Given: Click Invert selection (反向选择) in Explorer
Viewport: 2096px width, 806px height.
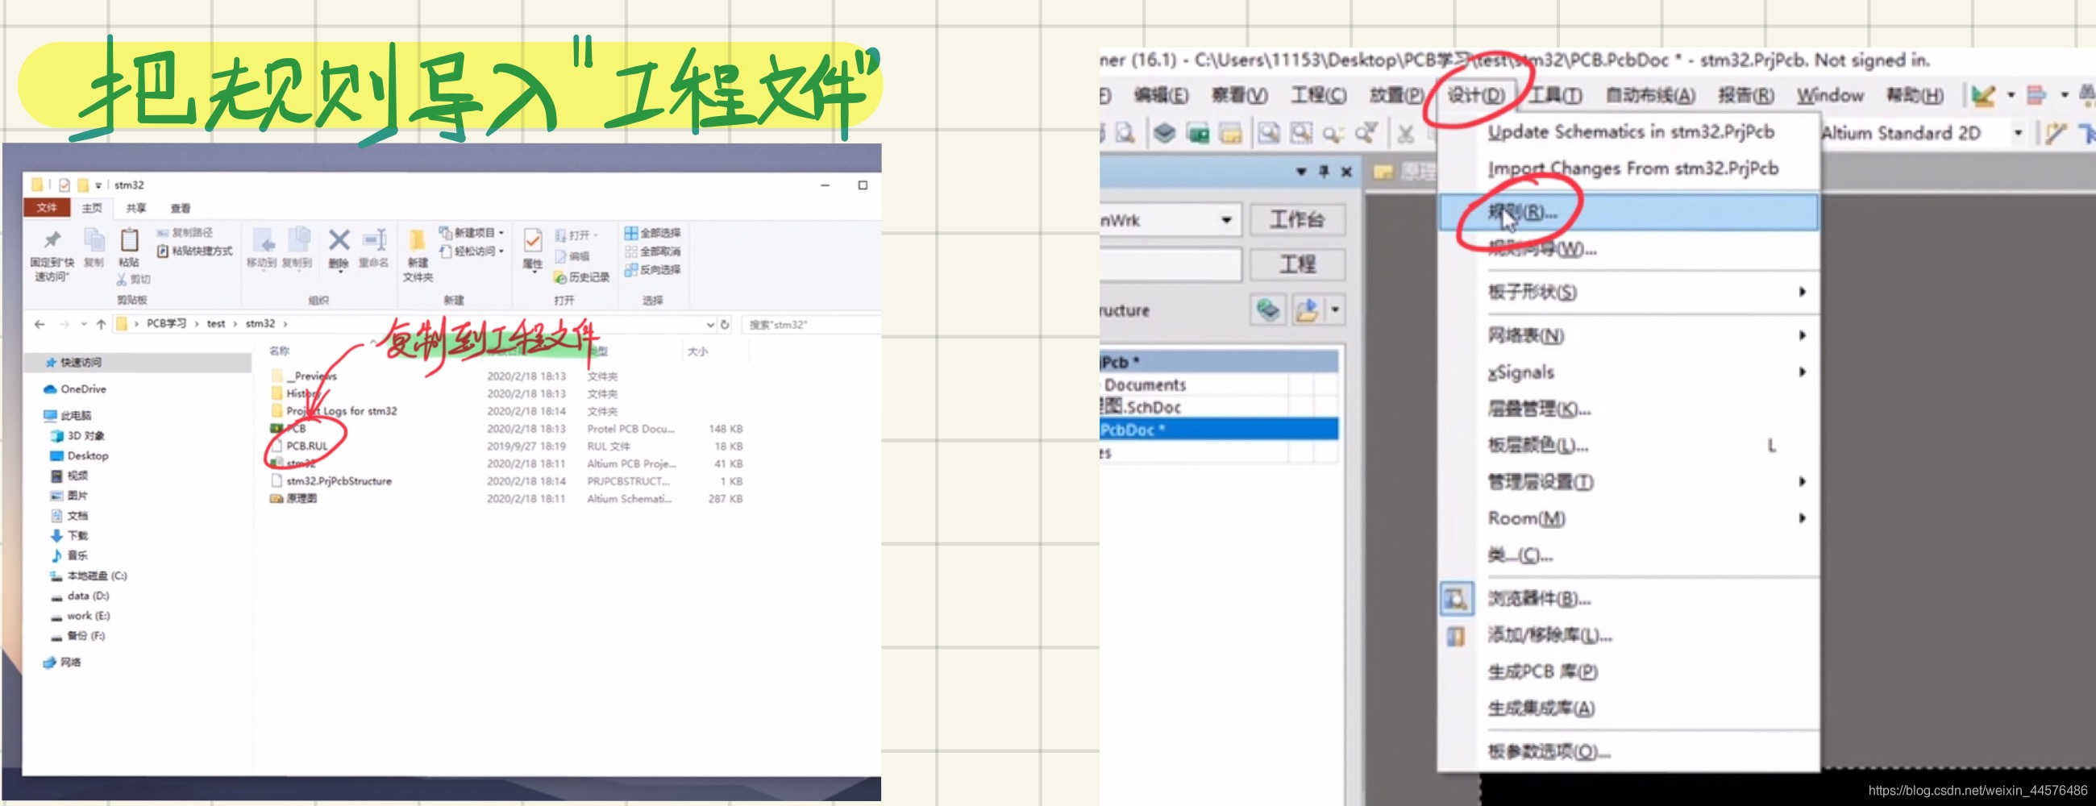Looking at the screenshot, I should (x=652, y=269).
